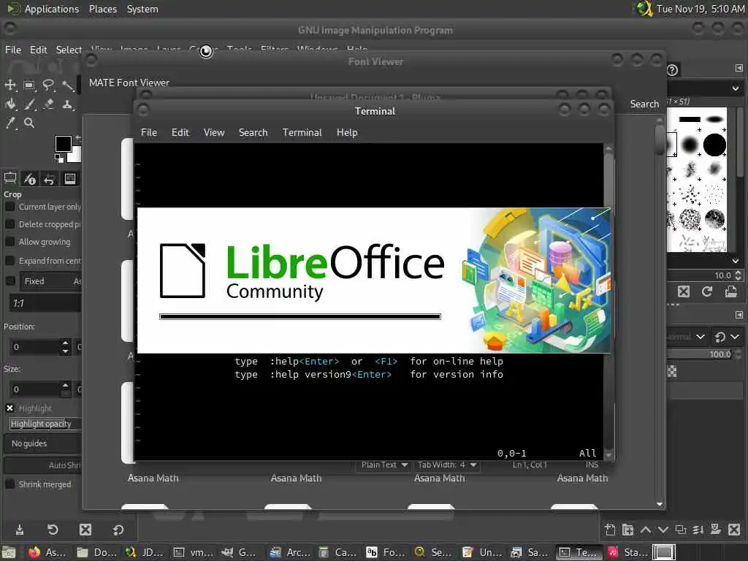Open the Tool Options tab icon
Viewport: 748px width, 561px height.
click(x=10, y=179)
